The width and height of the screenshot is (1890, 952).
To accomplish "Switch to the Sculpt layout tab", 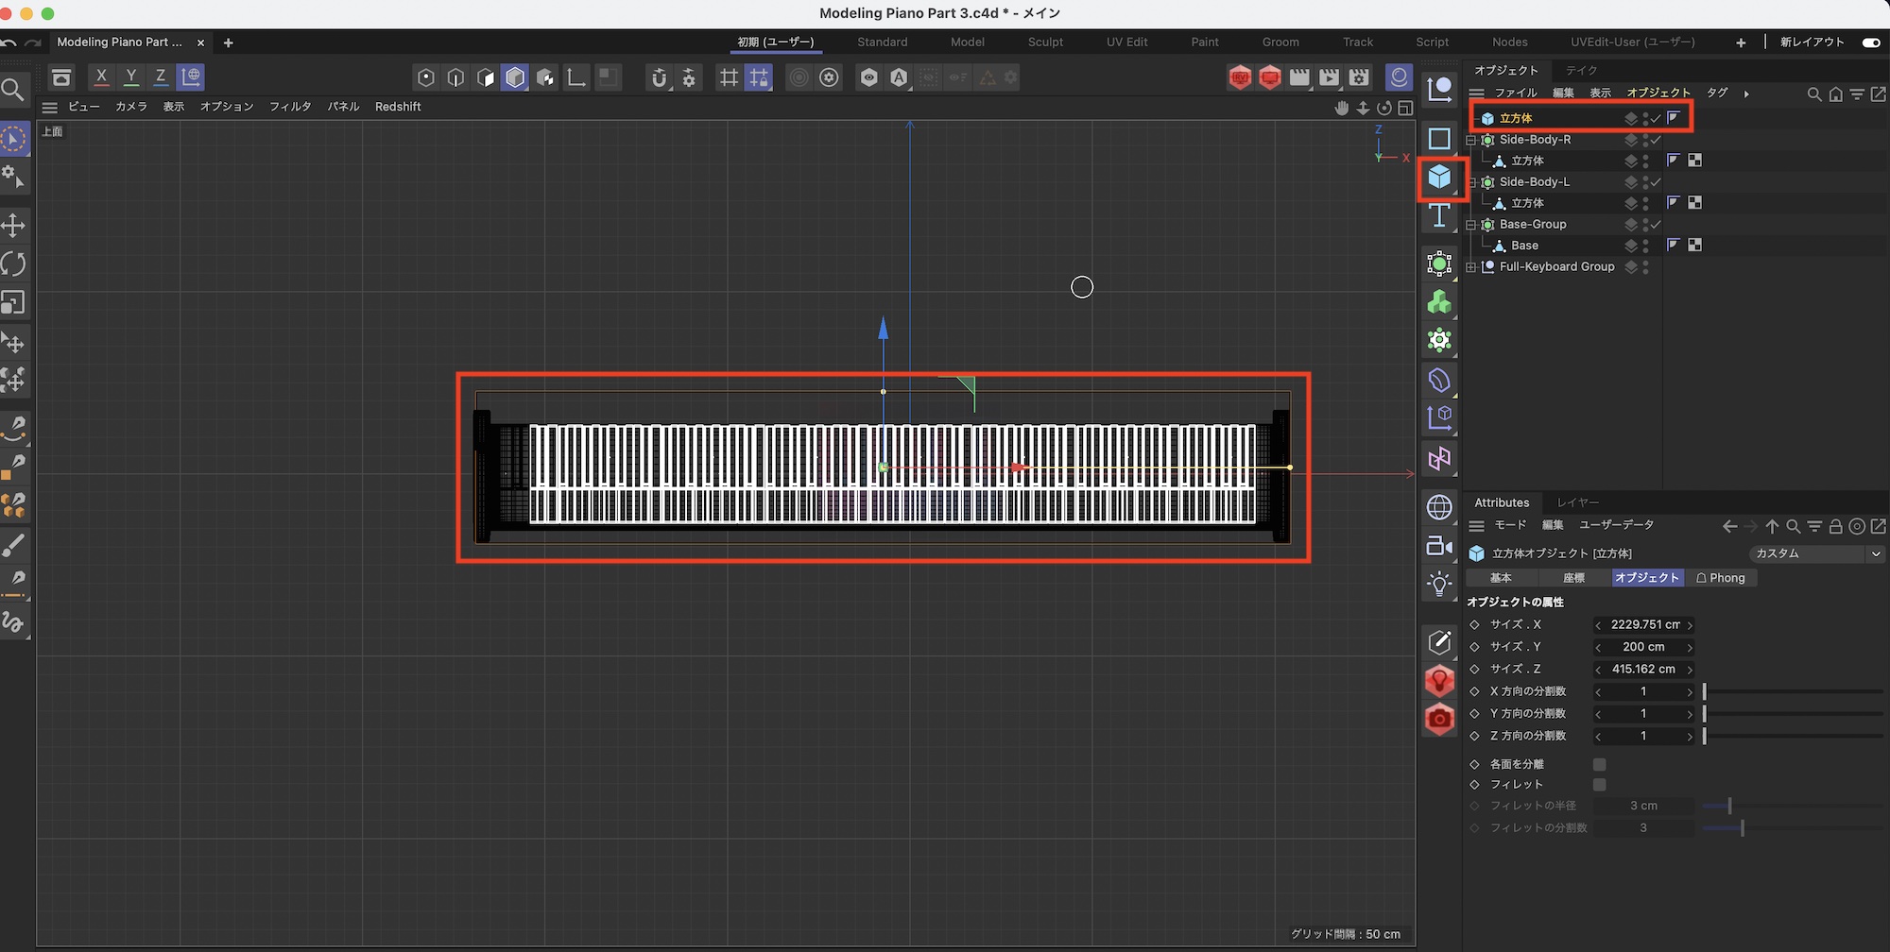I will [x=1045, y=42].
